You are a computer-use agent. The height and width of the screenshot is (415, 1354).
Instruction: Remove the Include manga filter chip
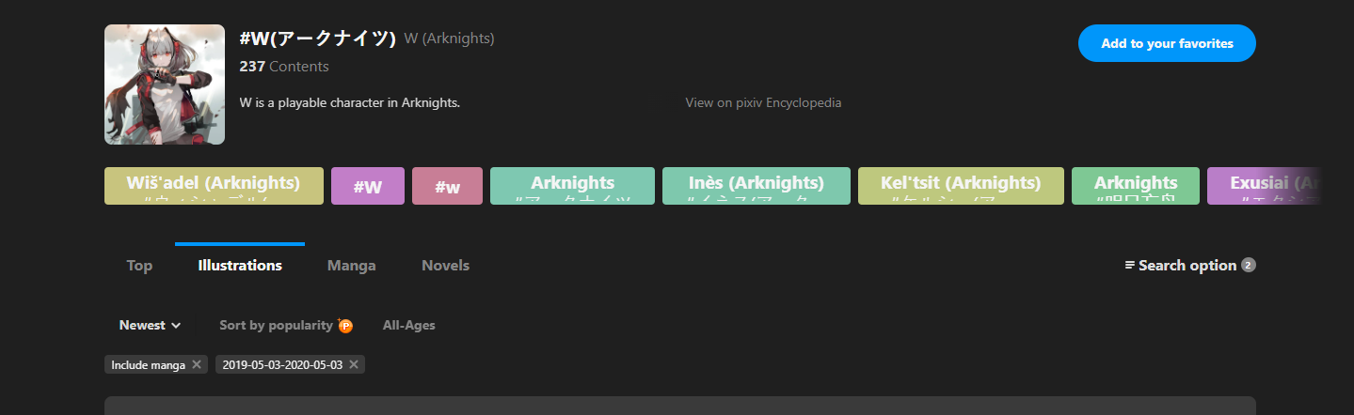point(196,364)
